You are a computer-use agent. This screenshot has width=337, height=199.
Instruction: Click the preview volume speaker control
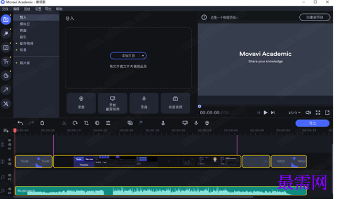click(x=308, y=113)
